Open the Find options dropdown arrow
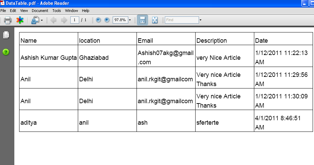 pos(200,20)
